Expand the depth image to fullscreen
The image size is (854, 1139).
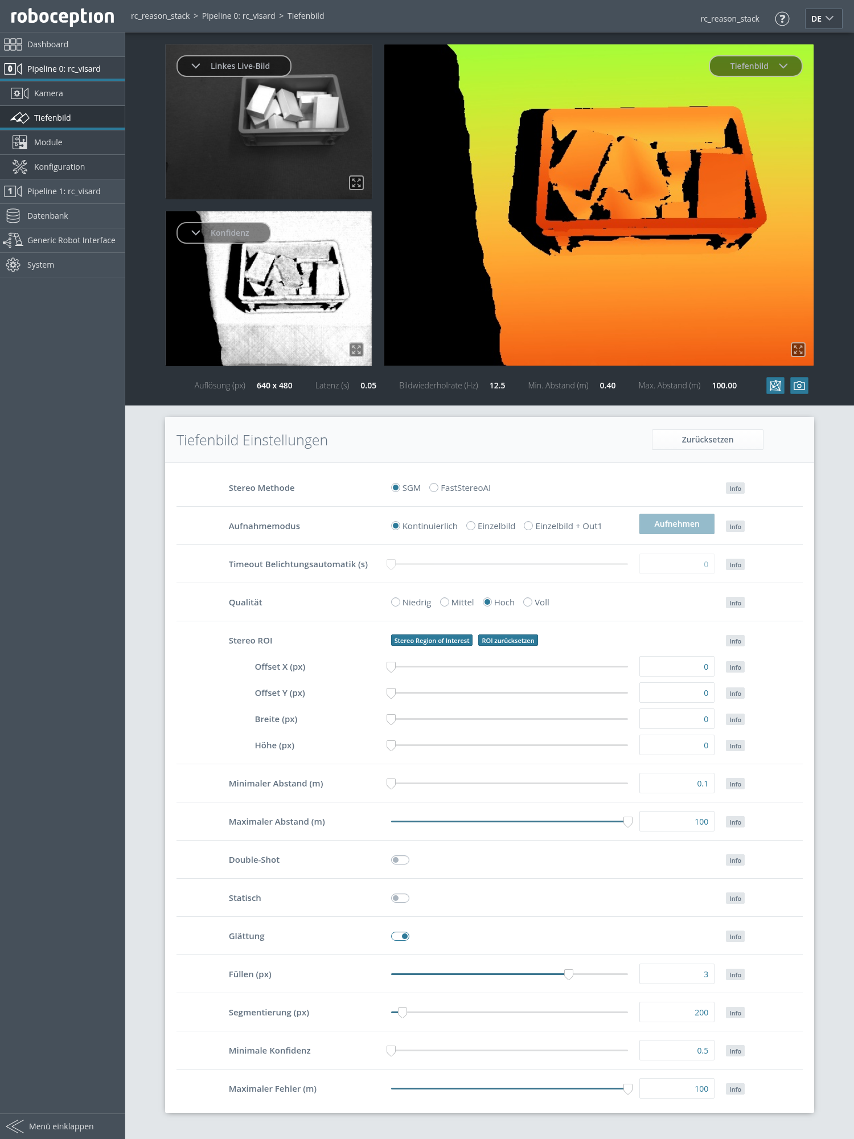point(798,350)
